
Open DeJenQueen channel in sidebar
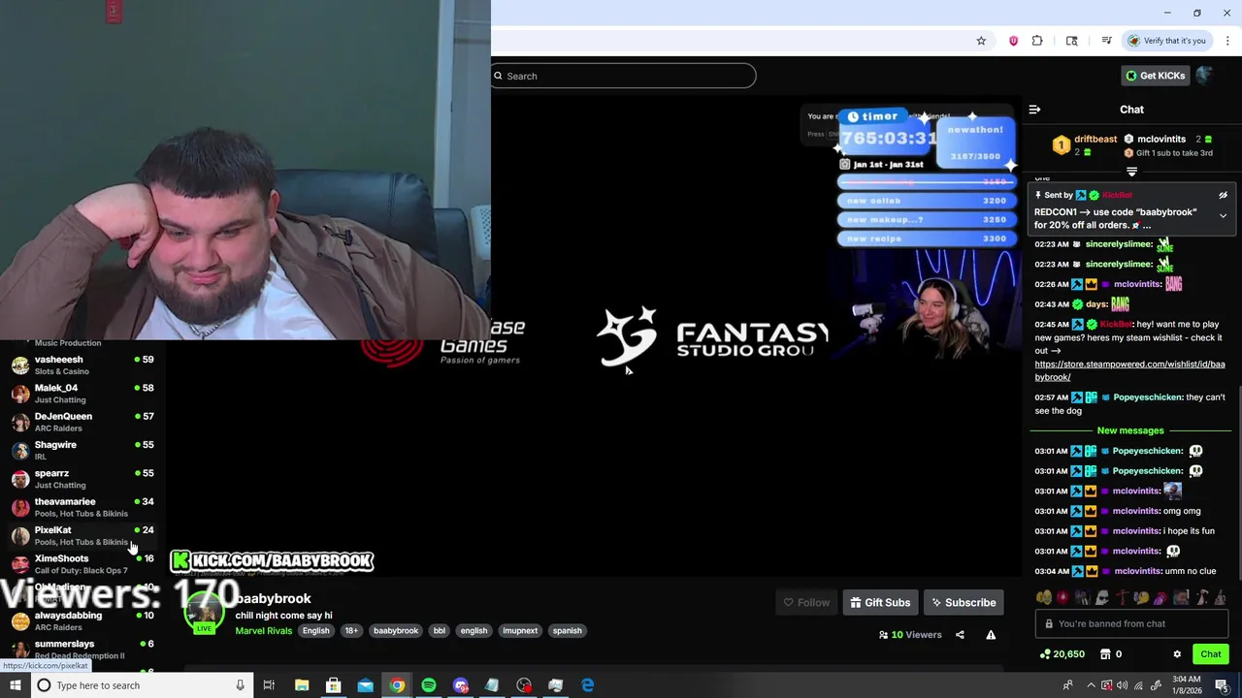(82, 422)
